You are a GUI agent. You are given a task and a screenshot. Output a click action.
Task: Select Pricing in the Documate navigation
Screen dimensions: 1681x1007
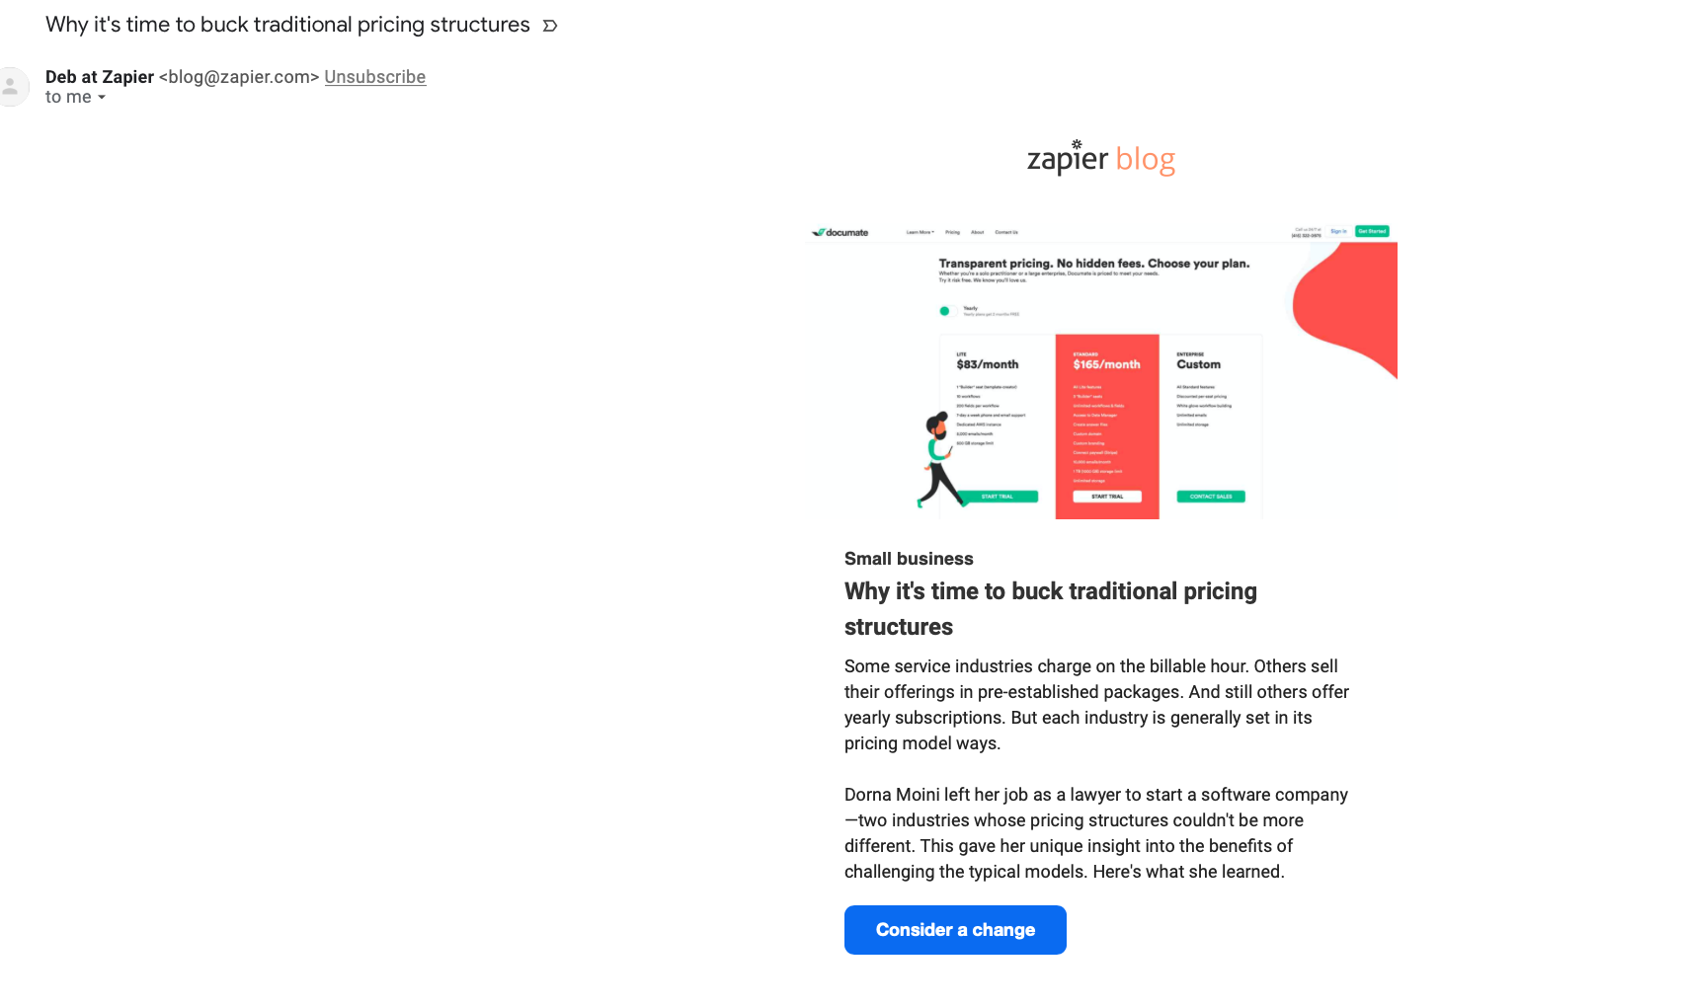(x=952, y=232)
